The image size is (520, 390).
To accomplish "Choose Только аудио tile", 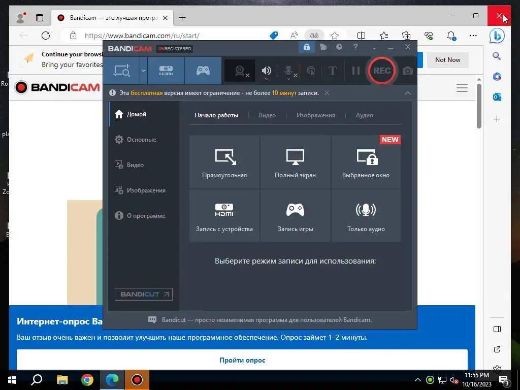I will [x=366, y=215].
